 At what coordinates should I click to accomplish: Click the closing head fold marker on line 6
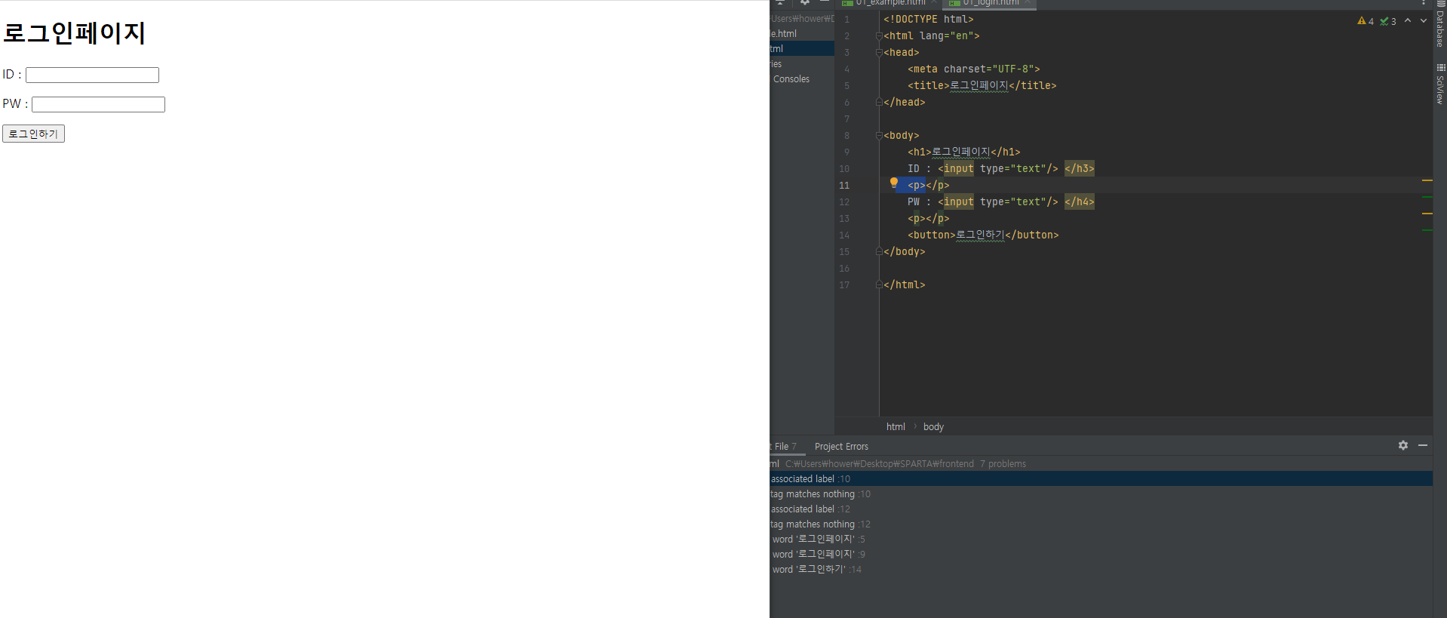[879, 102]
